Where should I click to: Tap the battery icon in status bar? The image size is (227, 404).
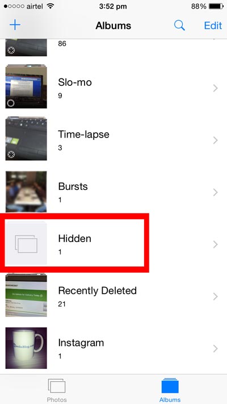point(216,6)
